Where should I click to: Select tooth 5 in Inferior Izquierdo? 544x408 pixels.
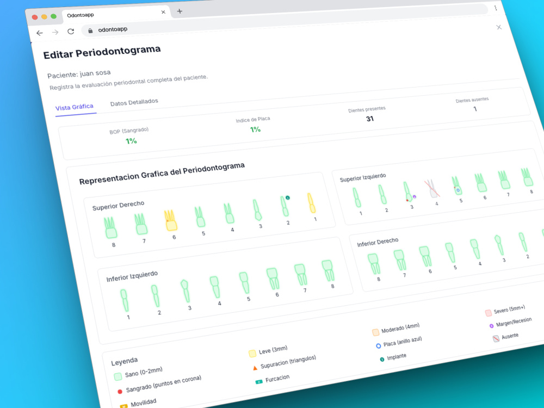coord(244,283)
